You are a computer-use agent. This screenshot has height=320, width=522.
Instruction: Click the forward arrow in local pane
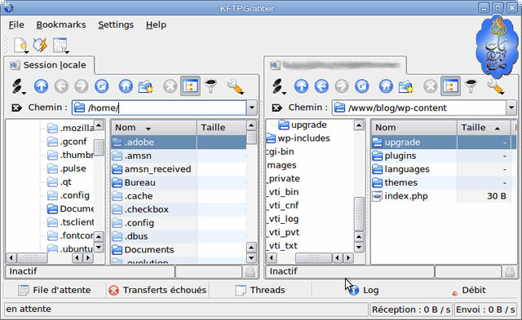tap(82, 86)
